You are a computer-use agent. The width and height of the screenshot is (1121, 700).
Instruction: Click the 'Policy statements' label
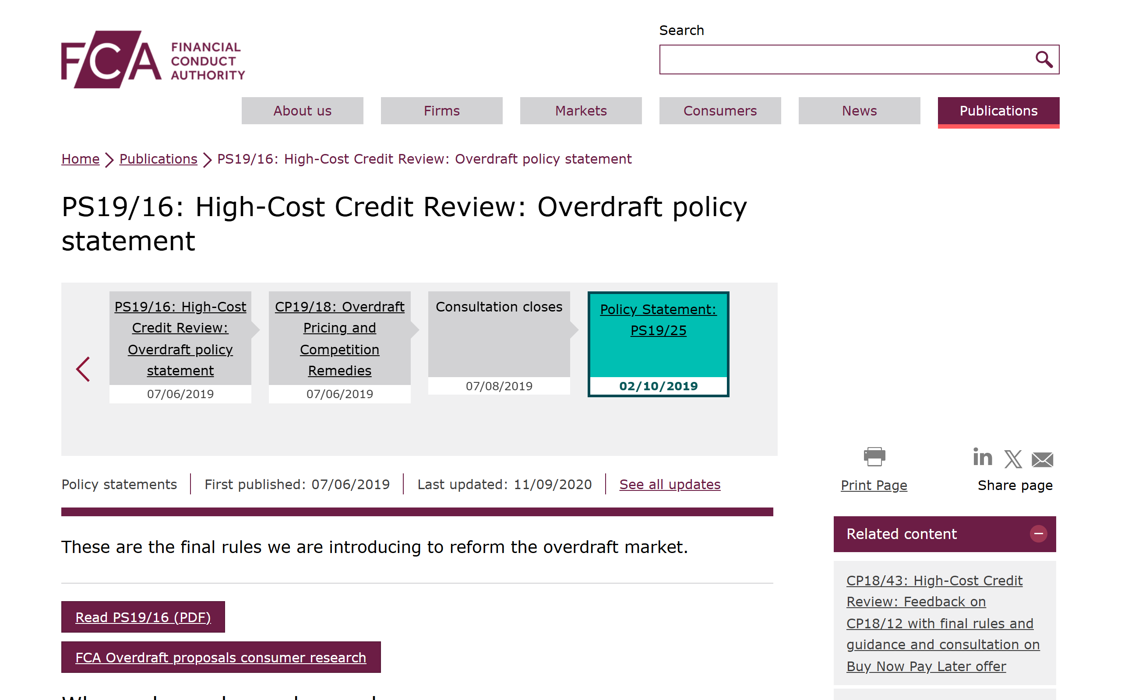119,484
